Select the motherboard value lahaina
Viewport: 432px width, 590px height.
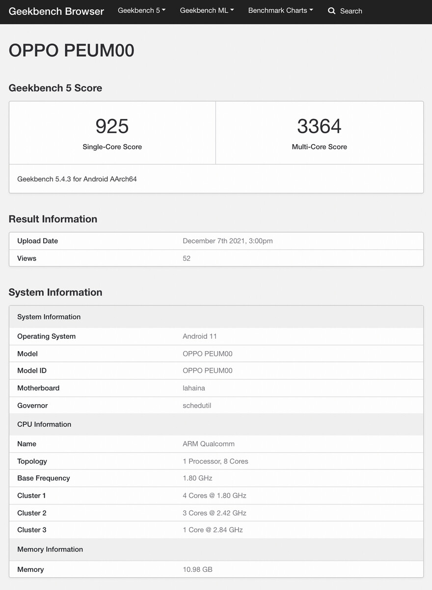[194, 388]
